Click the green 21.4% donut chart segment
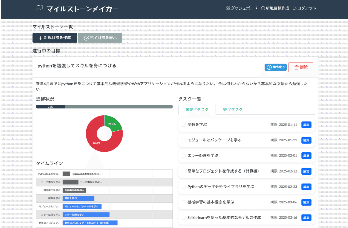 (x=112, y=123)
